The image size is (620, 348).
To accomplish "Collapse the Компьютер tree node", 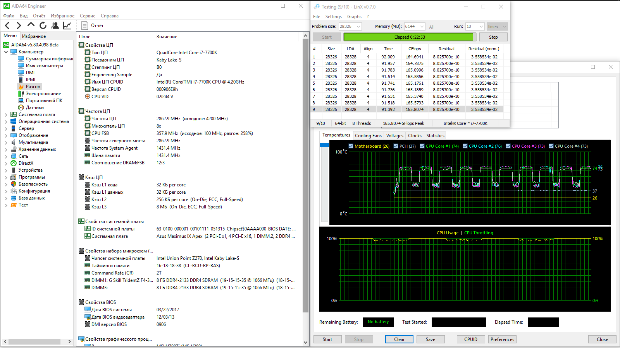I will point(6,52).
